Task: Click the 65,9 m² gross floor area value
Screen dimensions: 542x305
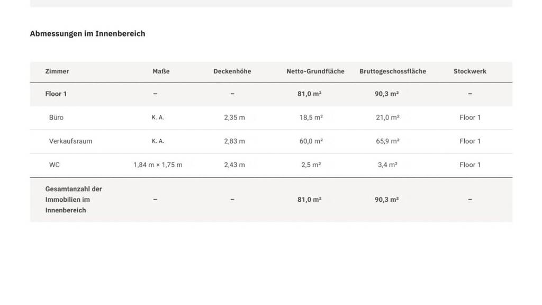Action: tap(387, 141)
